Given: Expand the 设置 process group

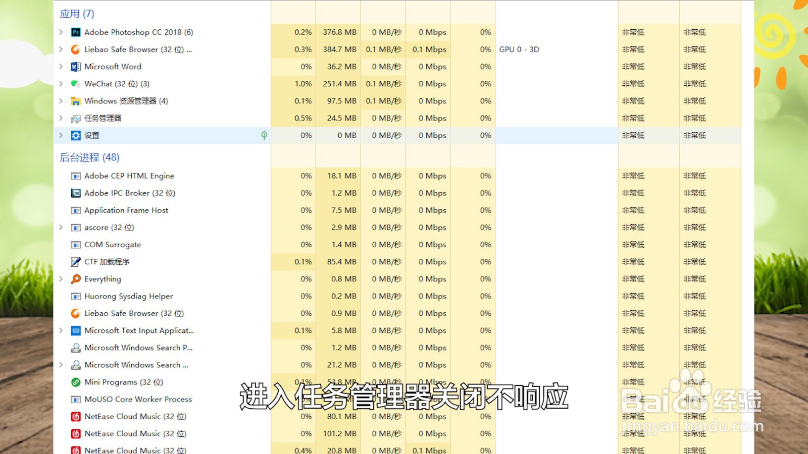Looking at the screenshot, I should point(61,135).
